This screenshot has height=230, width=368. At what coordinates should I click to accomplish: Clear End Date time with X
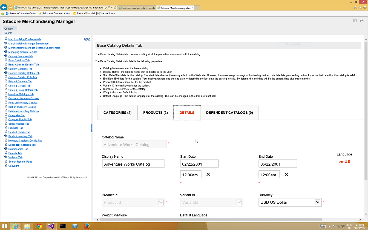(286, 174)
